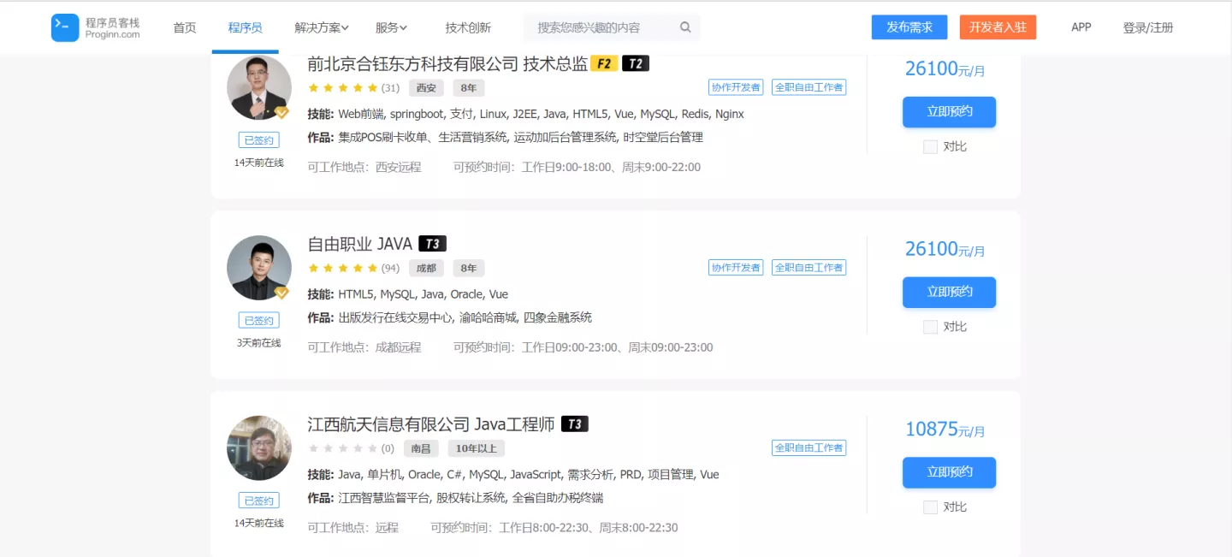Select the 程序员 nav tab
The height and width of the screenshot is (557, 1232).
(x=245, y=27)
